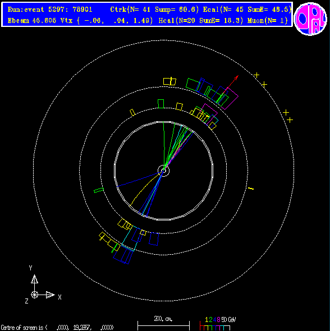Click the Ecal N= 45 SumE readout
Screen dimensions: 330x331
click(247, 10)
